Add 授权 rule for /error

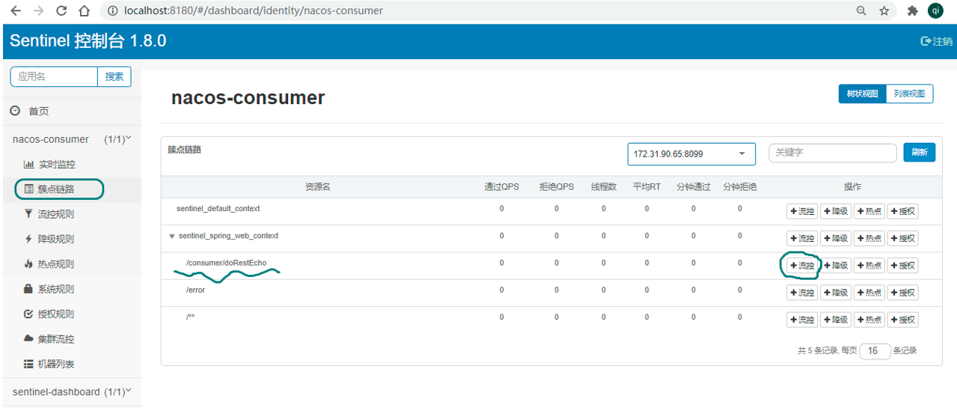coord(902,293)
